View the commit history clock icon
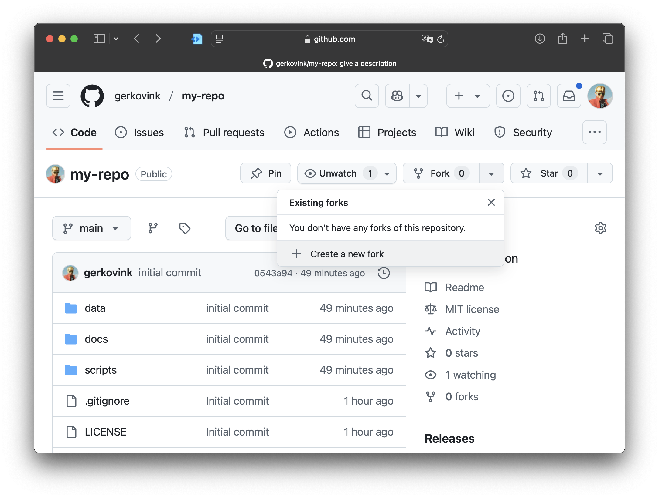 pos(384,273)
